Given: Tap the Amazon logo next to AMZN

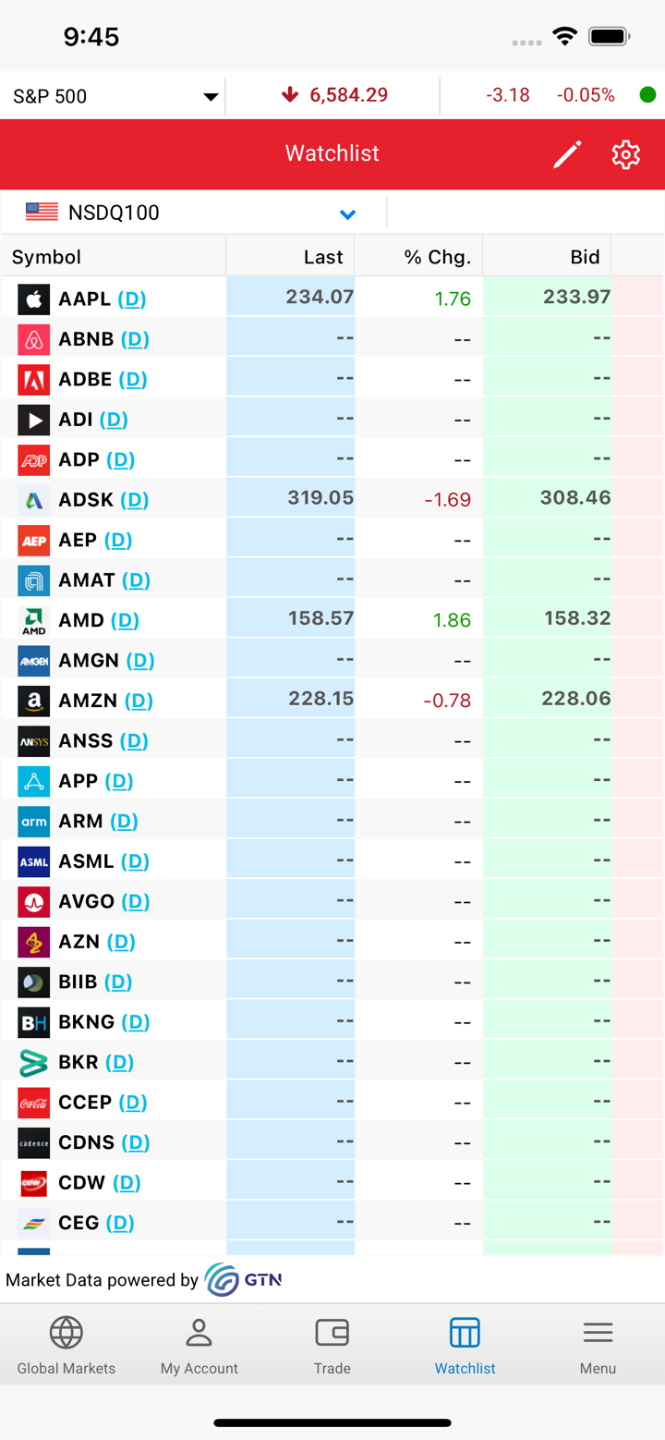Looking at the screenshot, I should [34, 701].
